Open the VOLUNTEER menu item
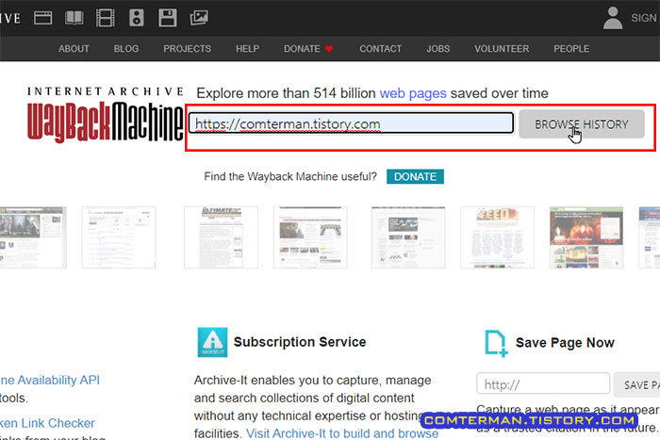This screenshot has width=660, height=440. pos(502,49)
